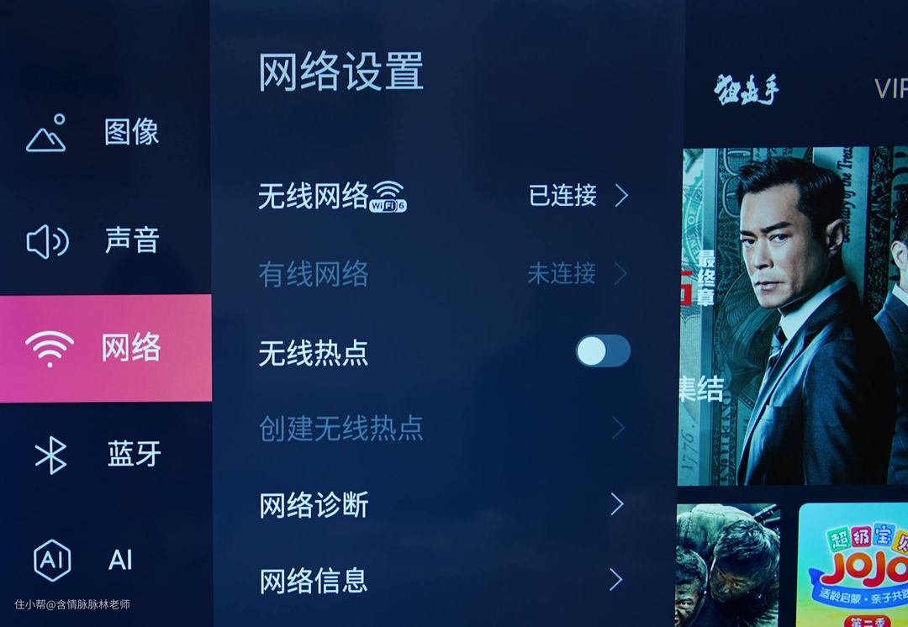Select the Wi-Fi Network (网络) sidebar icon
This screenshot has height=627, width=908.
50,349
